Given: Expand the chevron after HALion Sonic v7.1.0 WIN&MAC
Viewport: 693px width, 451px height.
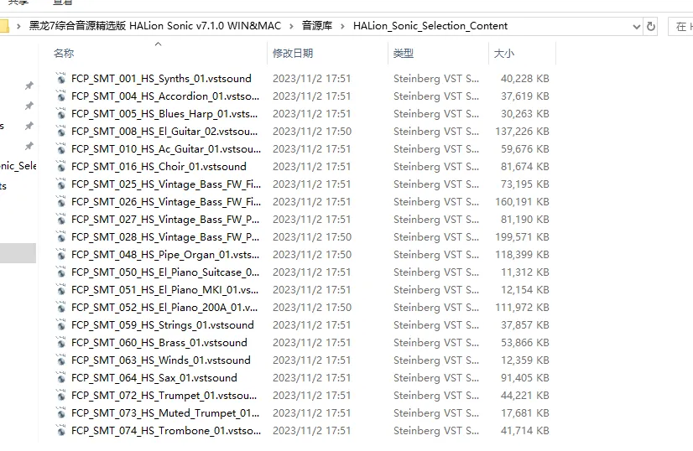Looking at the screenshot, I should tap(291, 26).
